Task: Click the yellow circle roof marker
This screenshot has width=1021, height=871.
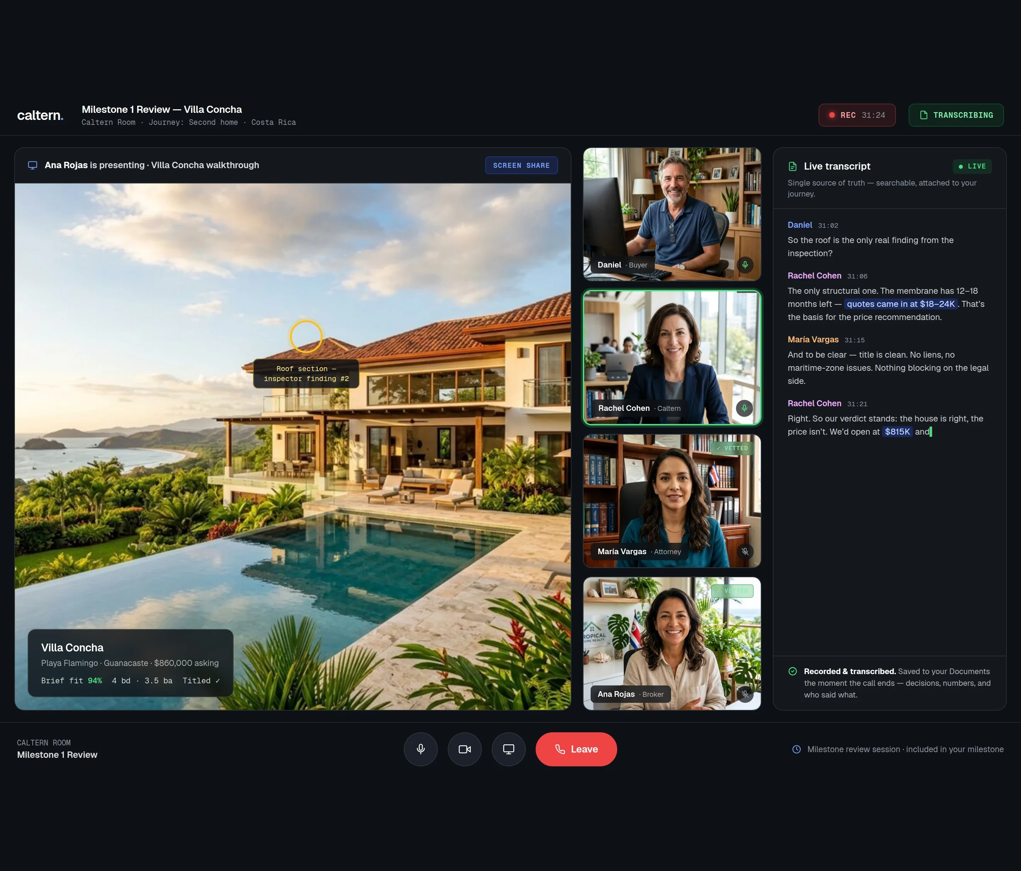Action: (x=306, y=337)
